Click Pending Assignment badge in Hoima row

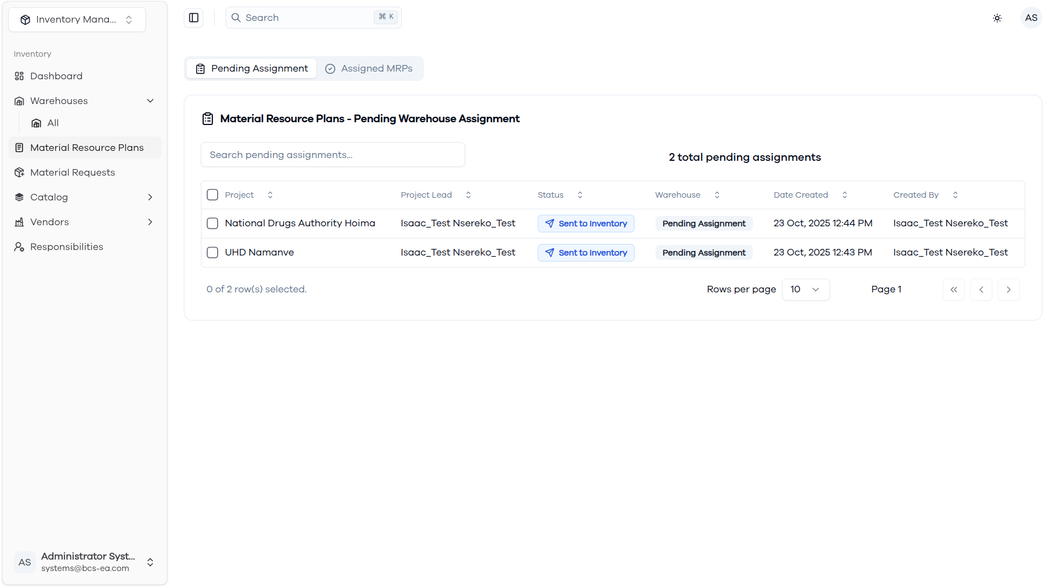point(703,224)
